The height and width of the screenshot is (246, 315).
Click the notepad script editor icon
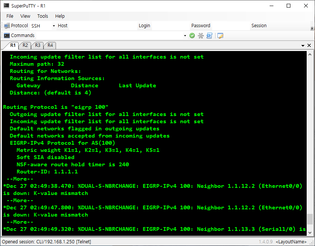(220, 36)
